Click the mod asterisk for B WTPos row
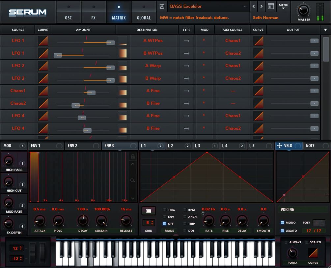 click(204, 53)
